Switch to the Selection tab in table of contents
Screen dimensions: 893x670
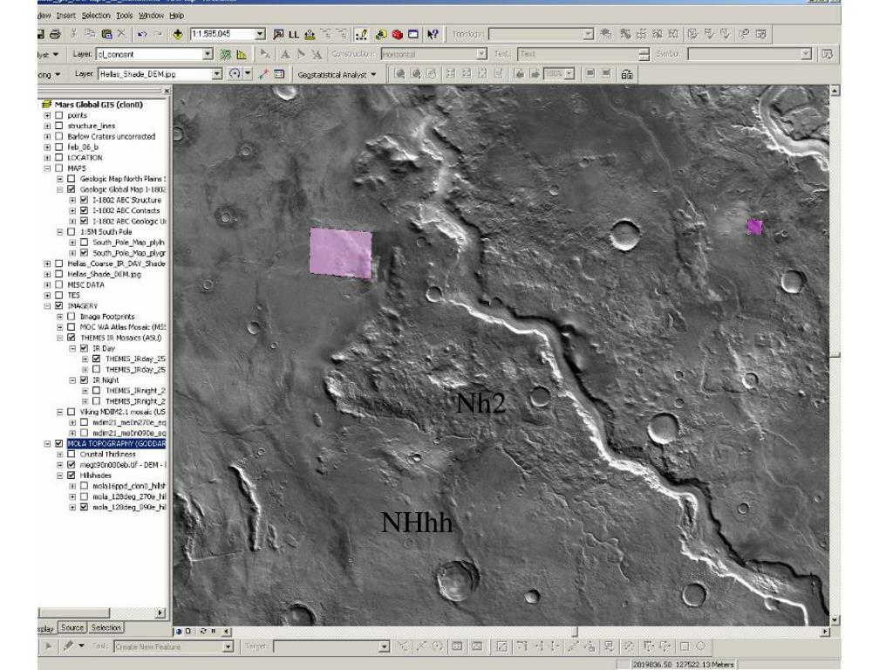coord(106,627)
